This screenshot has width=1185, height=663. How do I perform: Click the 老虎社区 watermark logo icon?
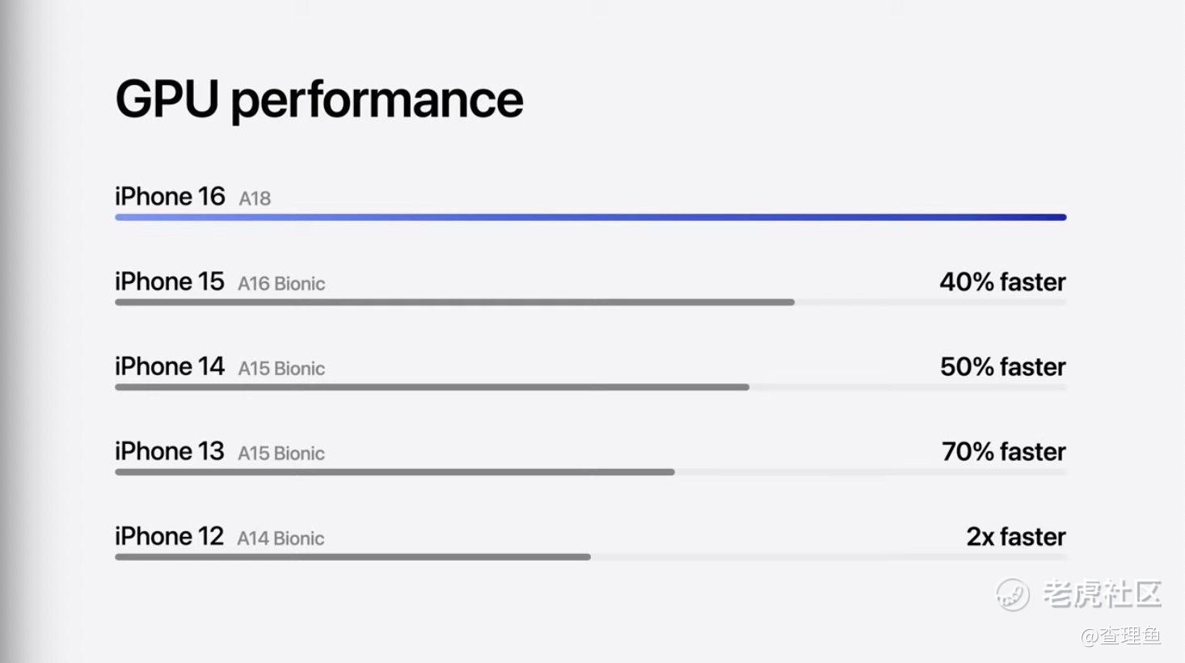(x=1012, y=595)
